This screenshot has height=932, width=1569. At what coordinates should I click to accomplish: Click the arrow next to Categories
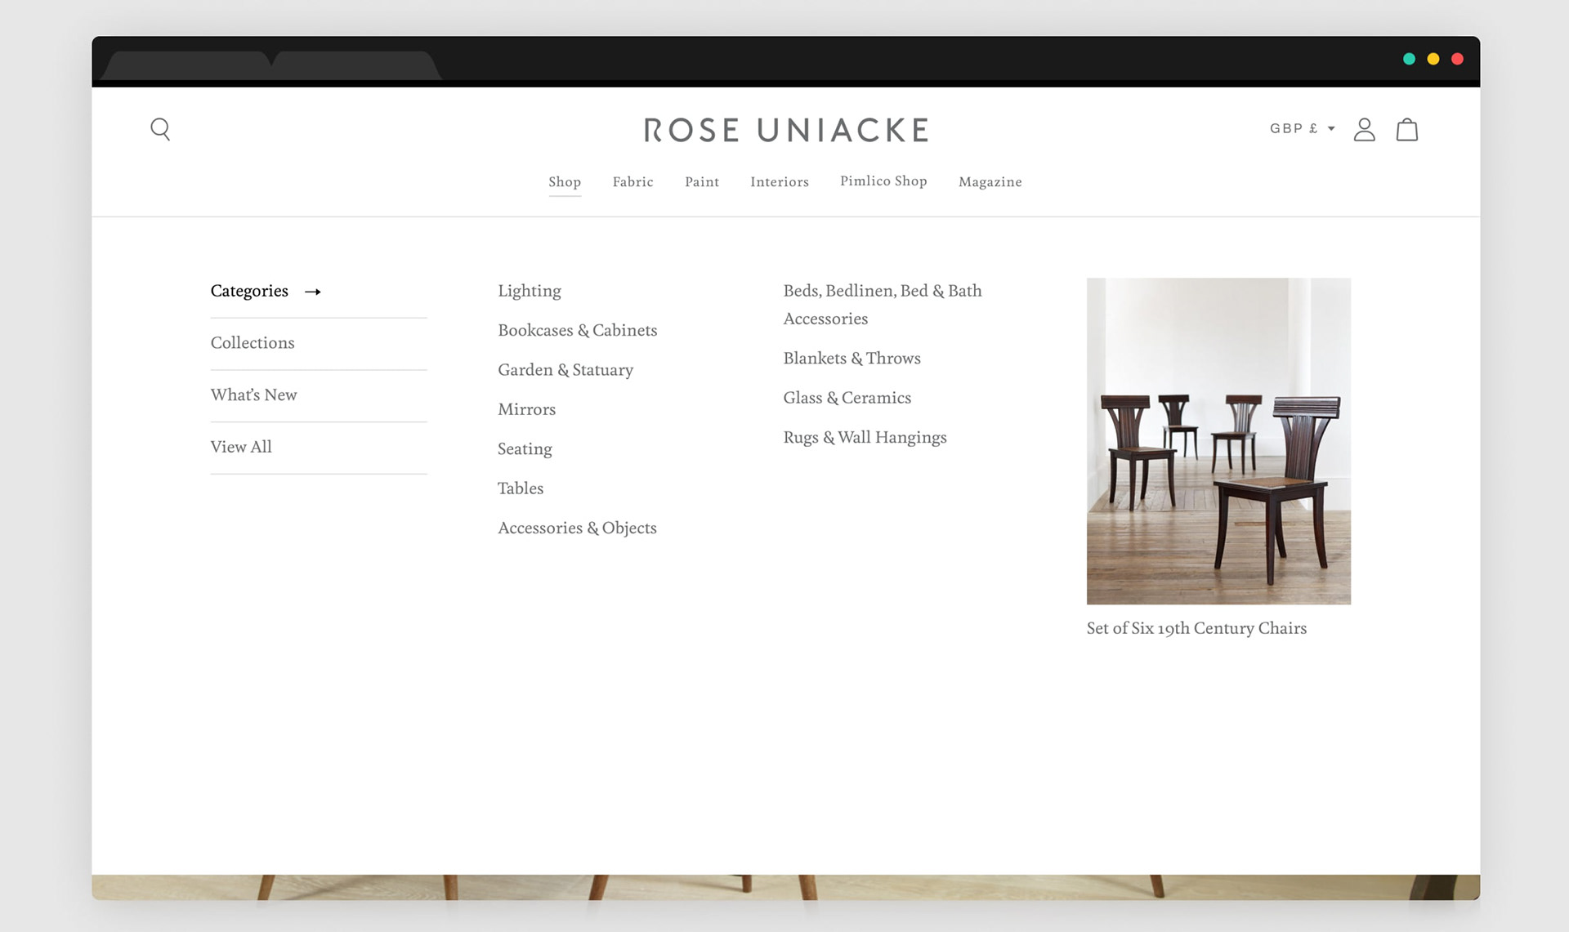click(313, 292)
